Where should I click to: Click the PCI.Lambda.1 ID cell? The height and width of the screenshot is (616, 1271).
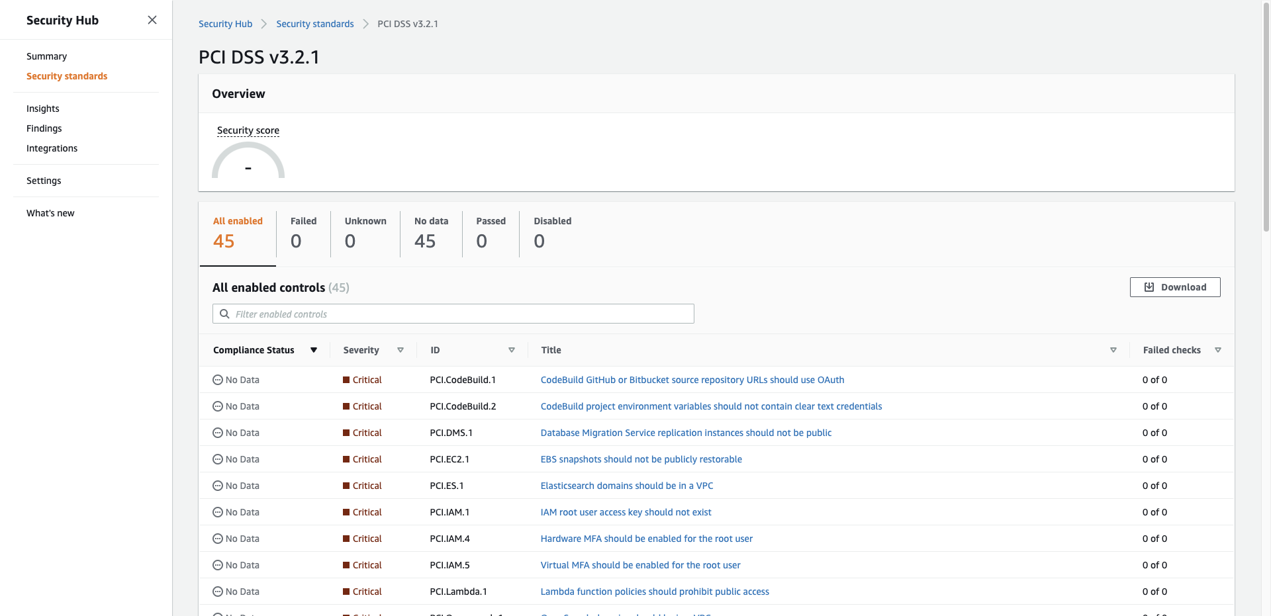[x=458, y=592]
